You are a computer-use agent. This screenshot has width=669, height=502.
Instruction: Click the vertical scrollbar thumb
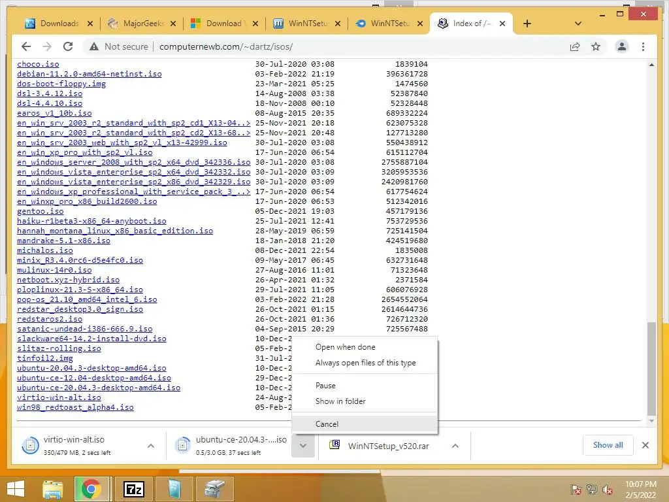(651, 369)
